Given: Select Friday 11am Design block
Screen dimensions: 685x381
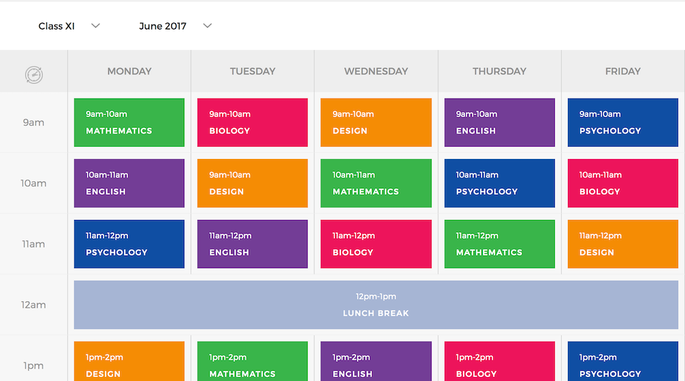Looking at the screenshot, I should tap(623, 244).
